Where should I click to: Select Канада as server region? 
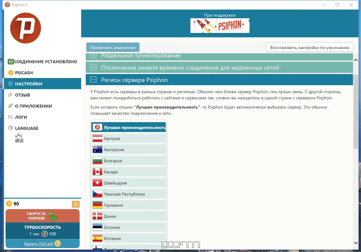click(129, 172)
